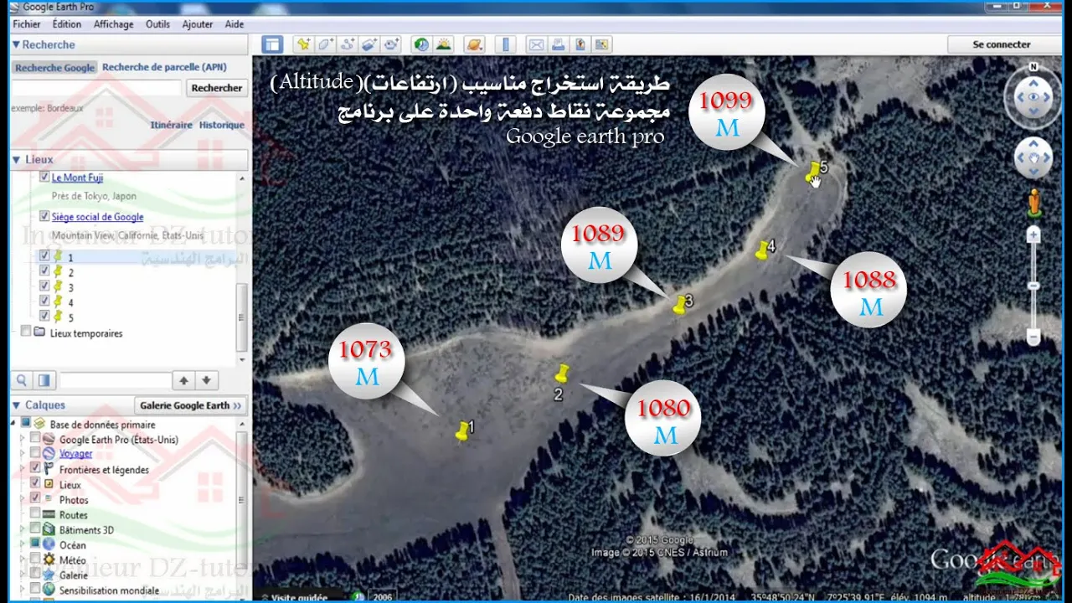Uncheck placemark 3 checkbox in Lieux
Viewport: 1072px width, 603px height.
click(44, 286)
